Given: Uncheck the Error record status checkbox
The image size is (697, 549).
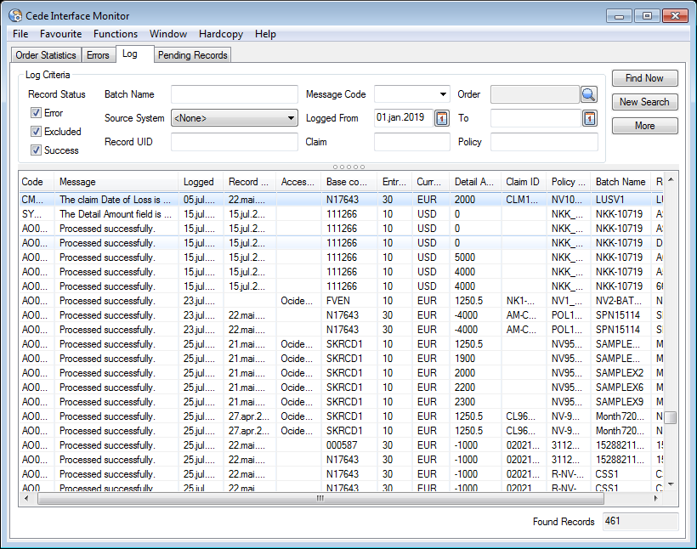Looking at the screenshot, I should click(x=36, y=113).
